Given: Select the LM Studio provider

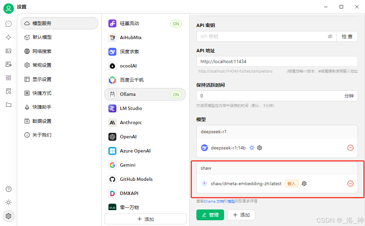Looking at the screenshot, I should 145,108.
